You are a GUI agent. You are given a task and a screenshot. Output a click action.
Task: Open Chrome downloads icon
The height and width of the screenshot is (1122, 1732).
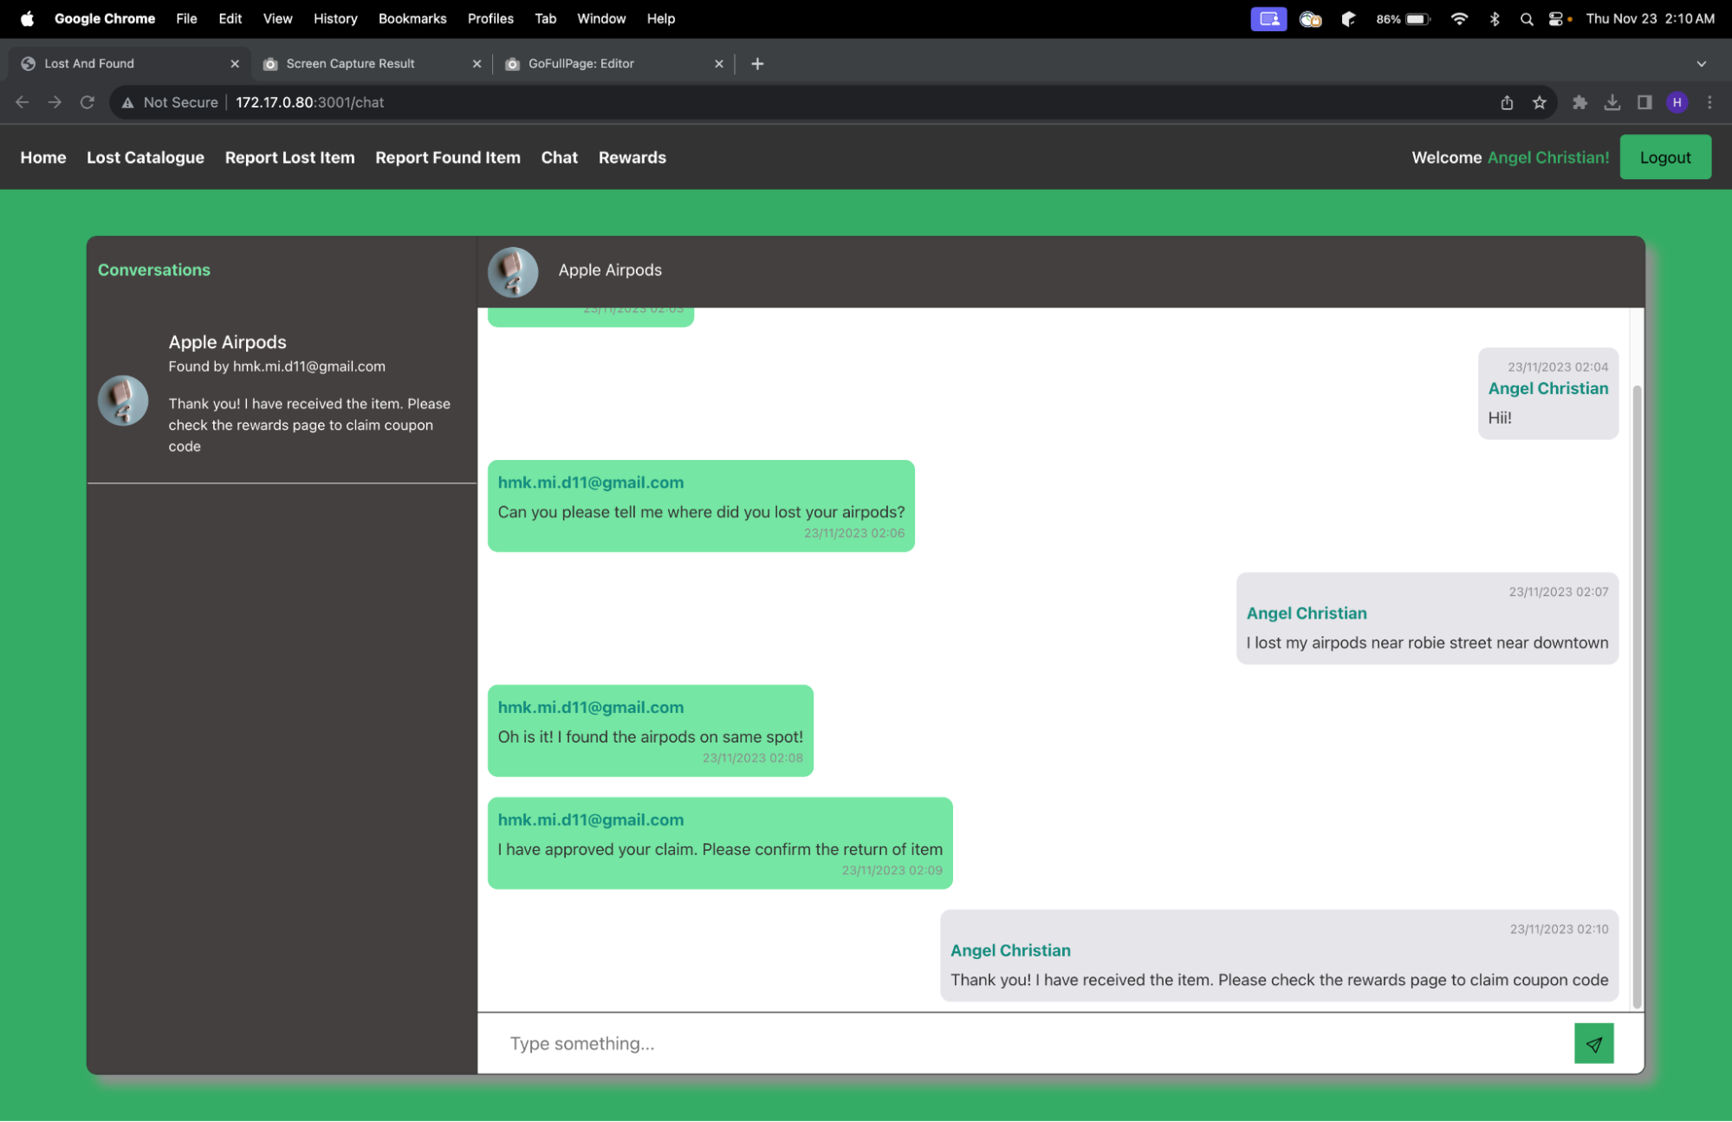(x=1612, y=102)
